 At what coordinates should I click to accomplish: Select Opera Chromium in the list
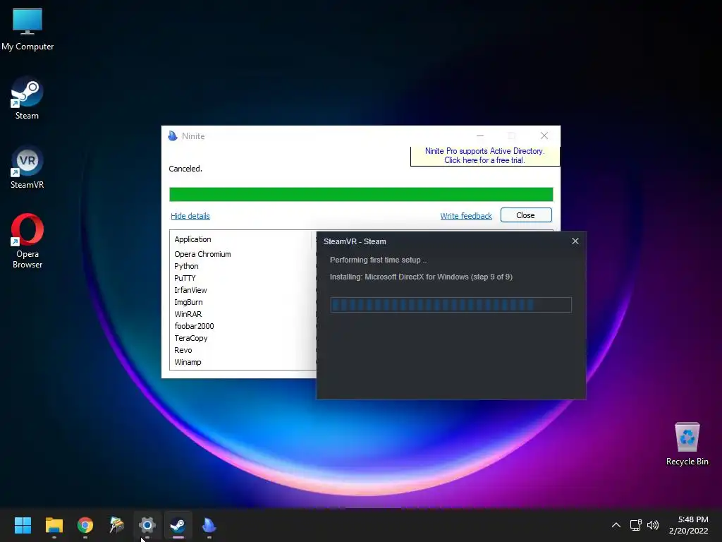coord(202,254)
